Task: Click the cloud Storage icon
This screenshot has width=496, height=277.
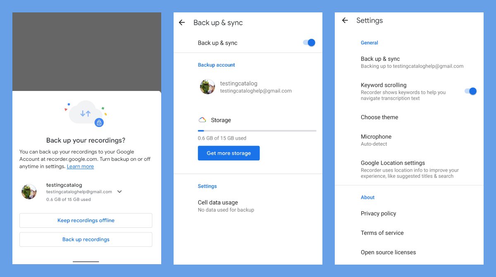Action: point(202,119)
